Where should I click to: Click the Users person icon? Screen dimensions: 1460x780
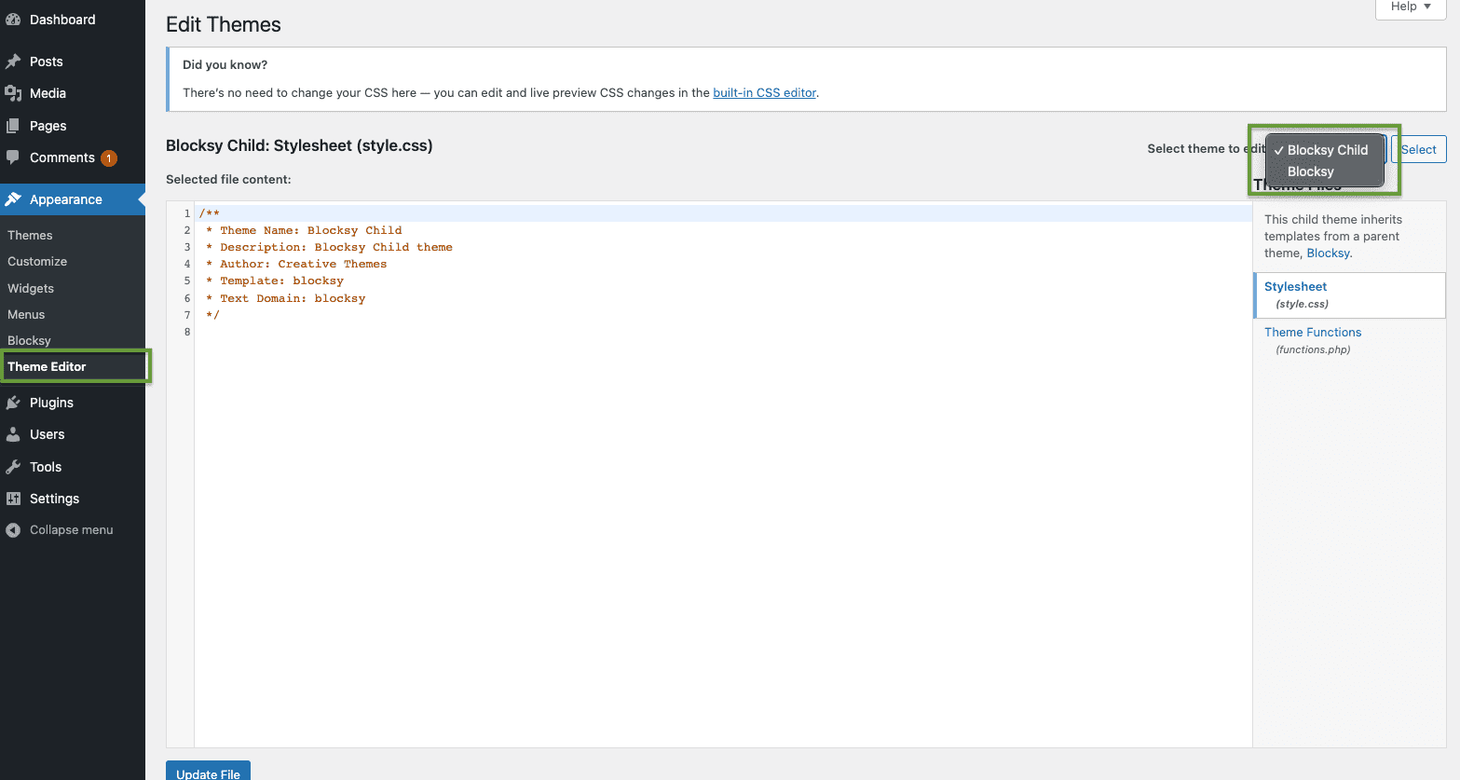tap(13, 434)
